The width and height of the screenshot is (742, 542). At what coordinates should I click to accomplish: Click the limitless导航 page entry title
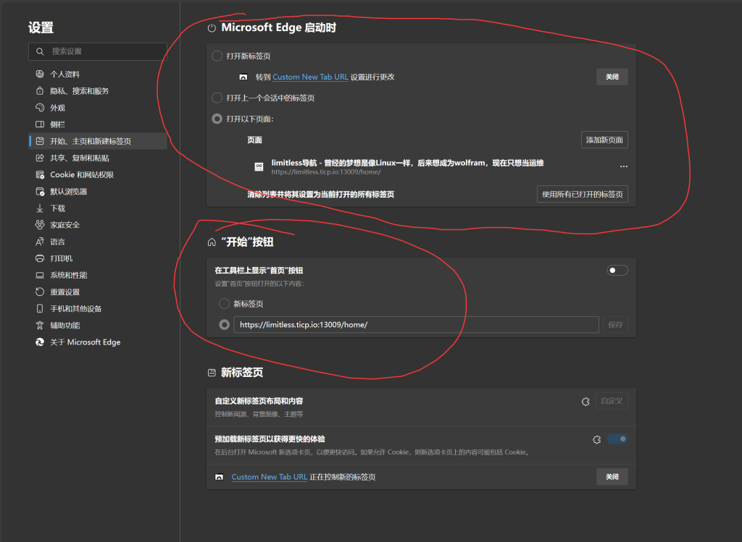(x=407, y=163)
